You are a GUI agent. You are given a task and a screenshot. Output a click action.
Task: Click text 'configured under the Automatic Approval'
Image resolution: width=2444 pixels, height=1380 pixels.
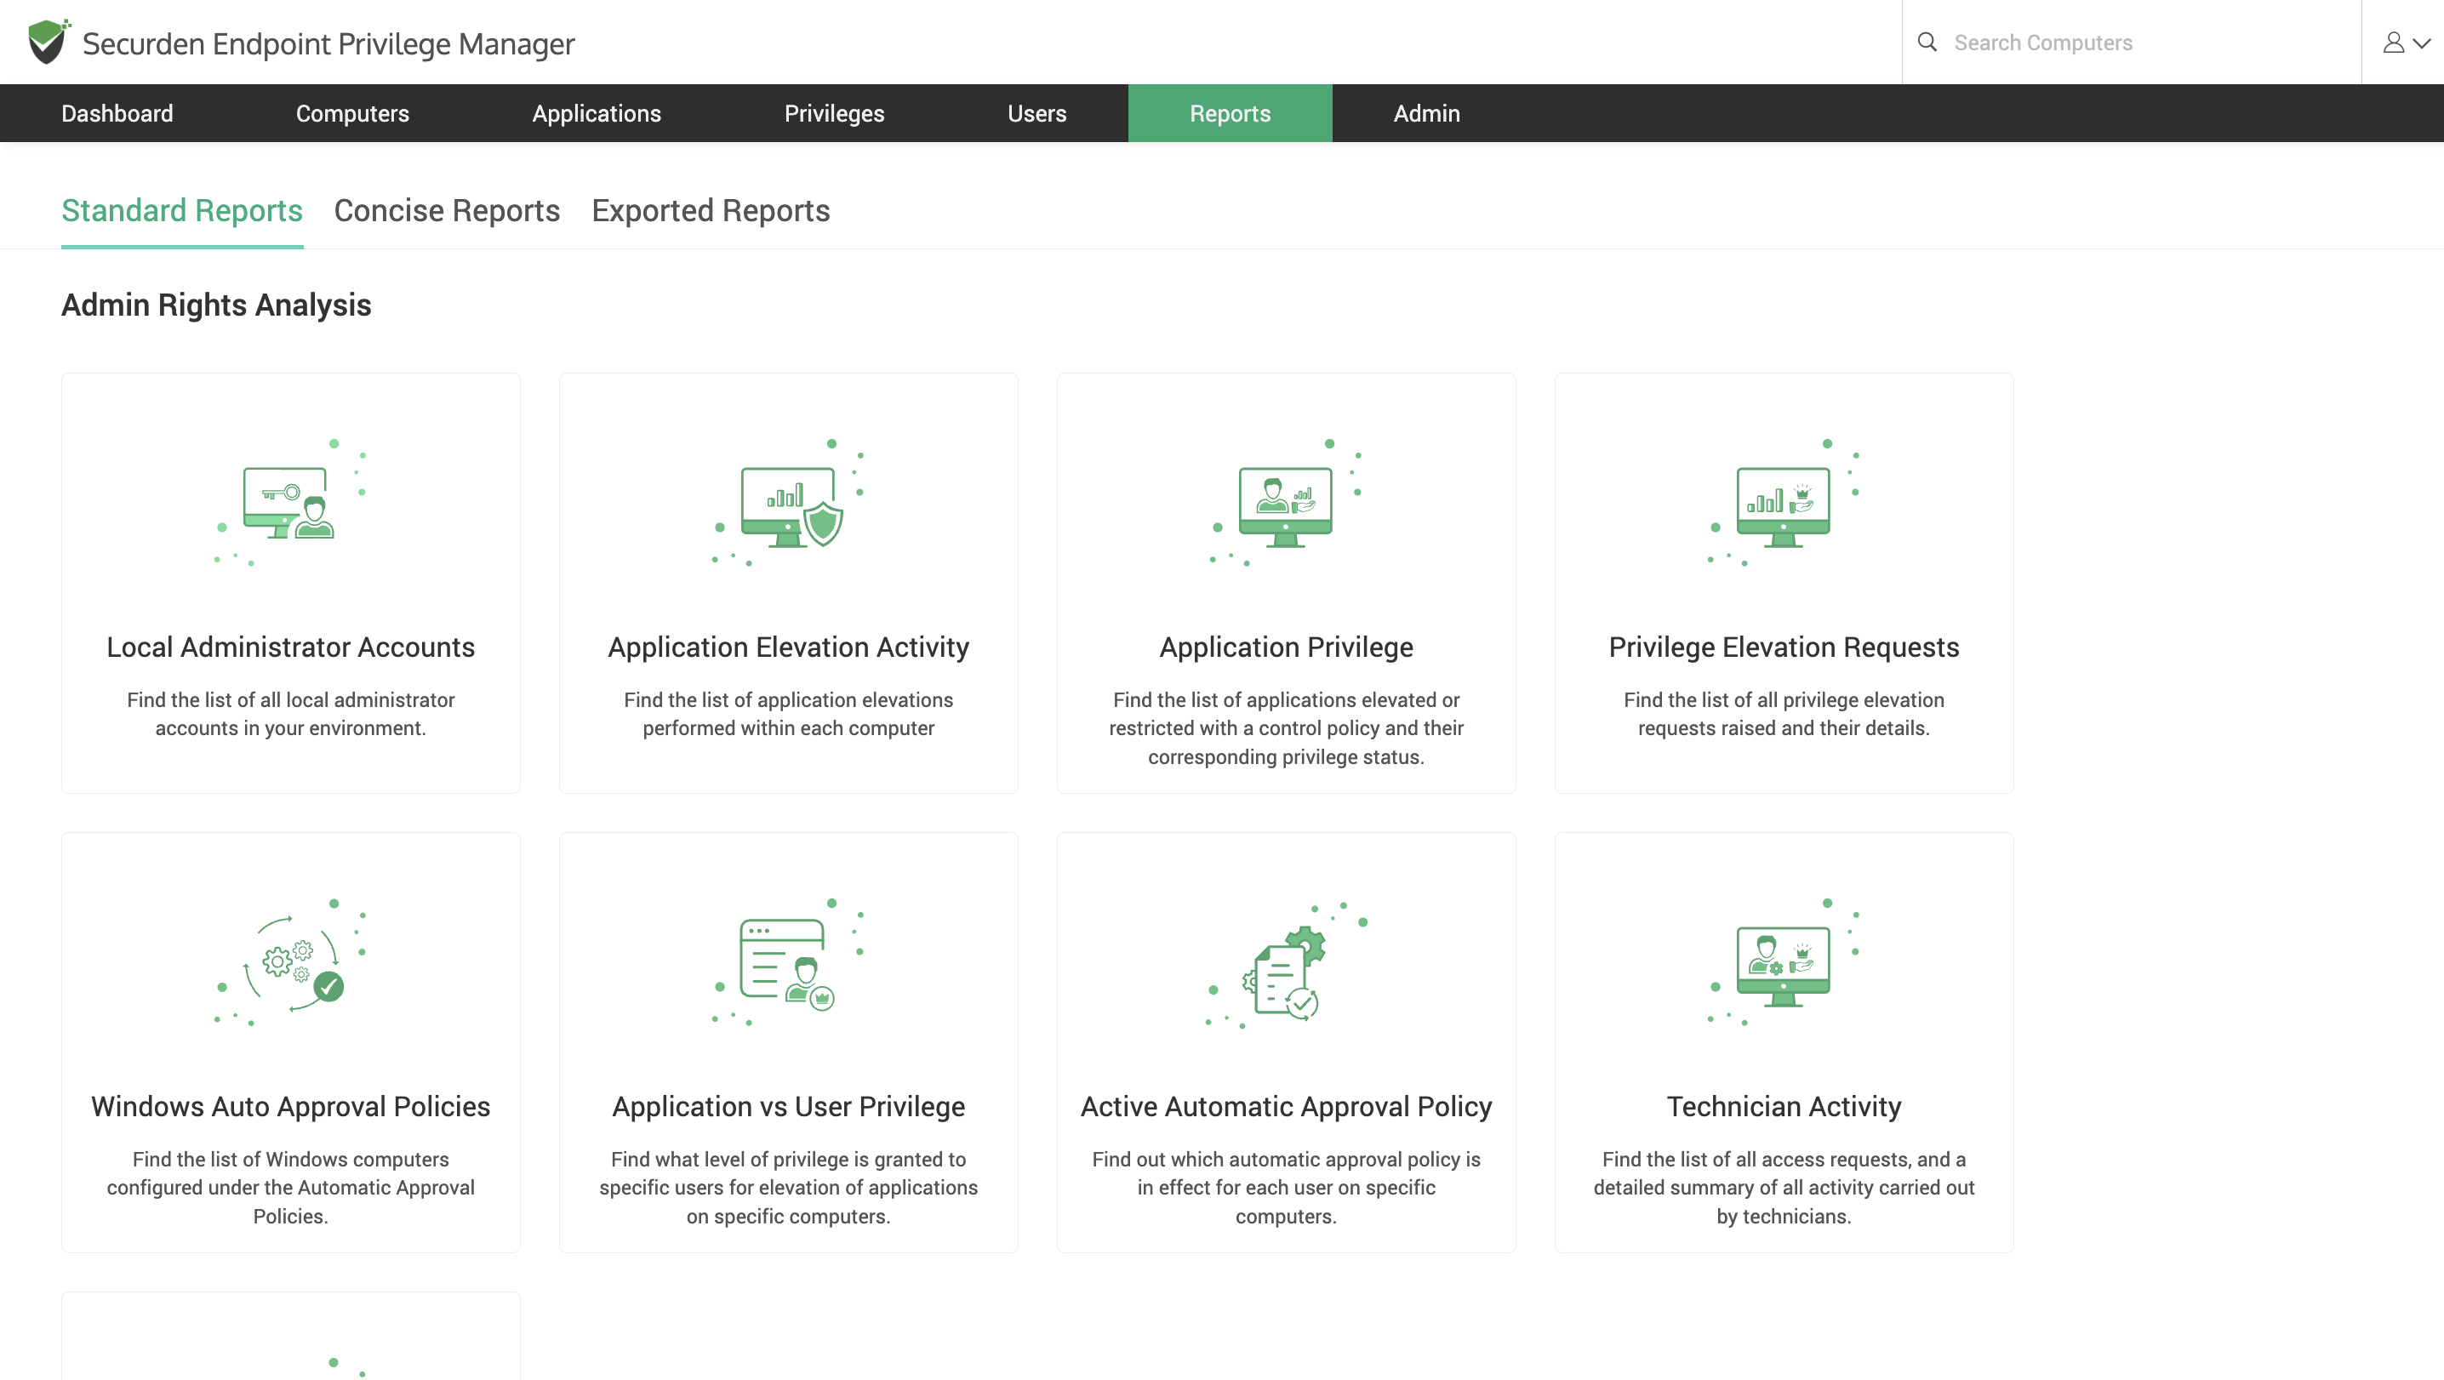point(290,1188)
